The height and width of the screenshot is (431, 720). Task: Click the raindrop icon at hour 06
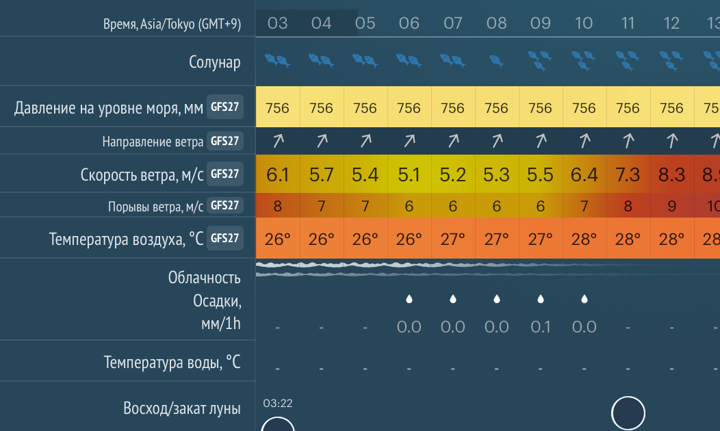tap(409, 299)
